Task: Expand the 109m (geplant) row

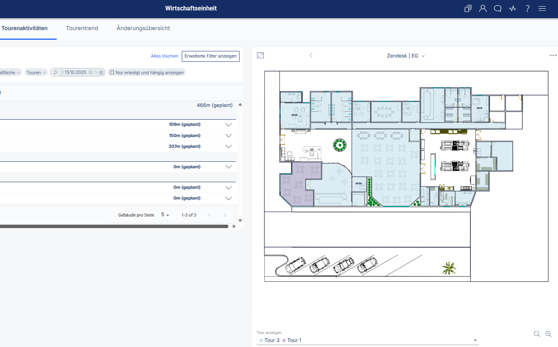Action: click(x=228, y=125)
